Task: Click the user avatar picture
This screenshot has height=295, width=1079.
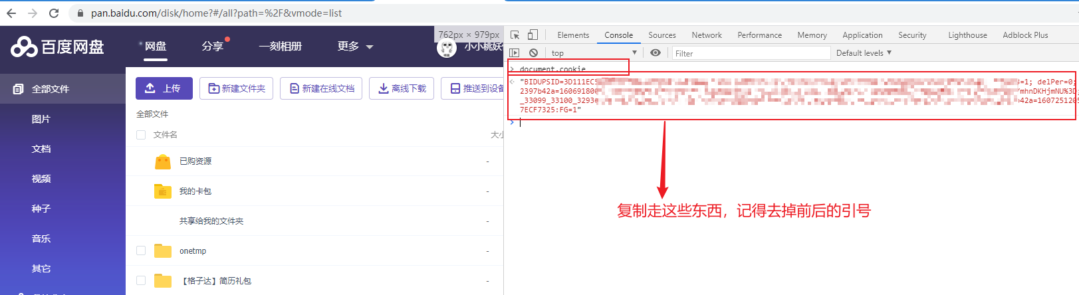Action: point(447,47)
